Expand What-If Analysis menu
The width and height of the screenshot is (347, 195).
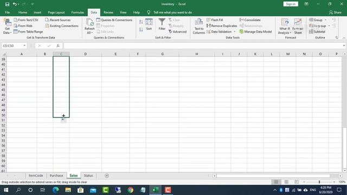[x=284, y=27]
